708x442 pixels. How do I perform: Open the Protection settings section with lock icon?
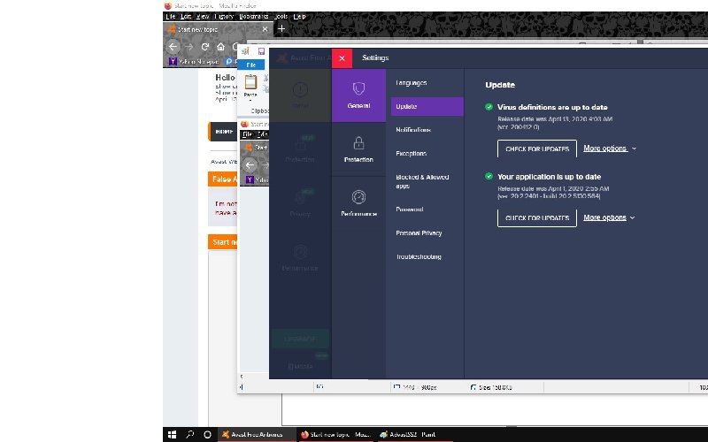tap(358, 149)
